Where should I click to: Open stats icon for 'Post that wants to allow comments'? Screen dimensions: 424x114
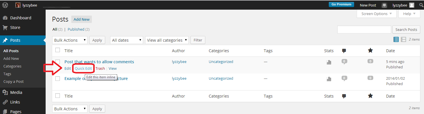329,62
